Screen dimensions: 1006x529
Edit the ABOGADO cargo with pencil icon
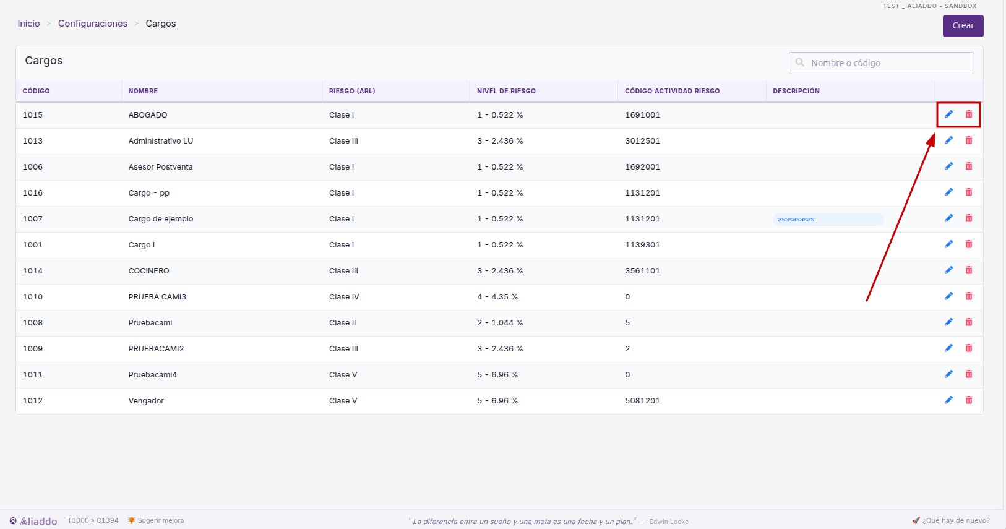coord(948,114)
